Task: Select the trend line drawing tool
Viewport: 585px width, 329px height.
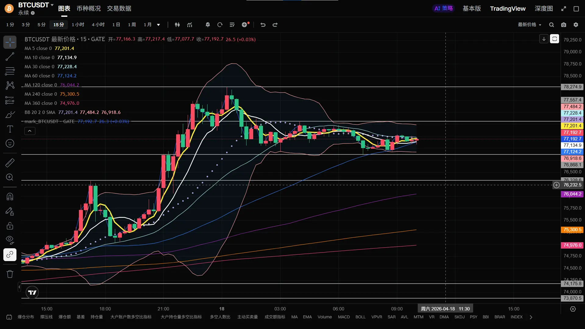Action: tap(10, 56)
